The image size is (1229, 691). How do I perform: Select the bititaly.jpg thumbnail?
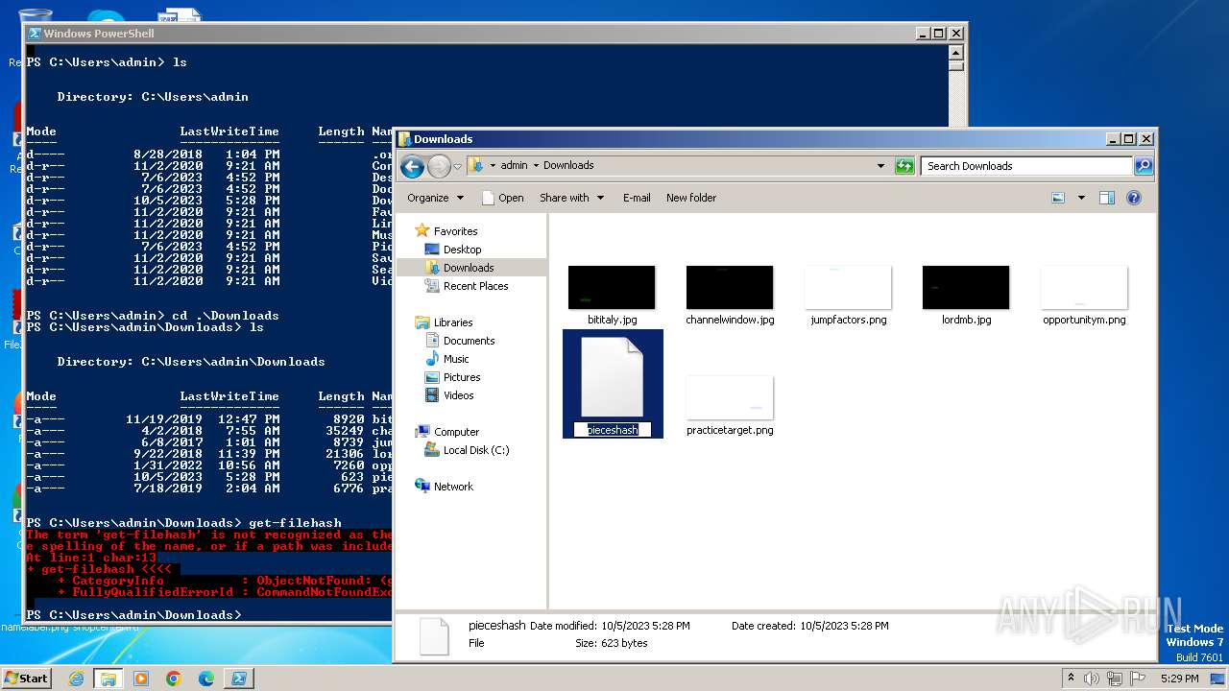[x=612, y=288]
